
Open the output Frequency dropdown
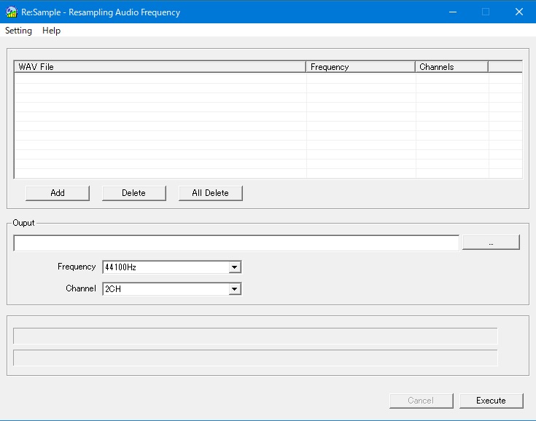coord(235,267)
